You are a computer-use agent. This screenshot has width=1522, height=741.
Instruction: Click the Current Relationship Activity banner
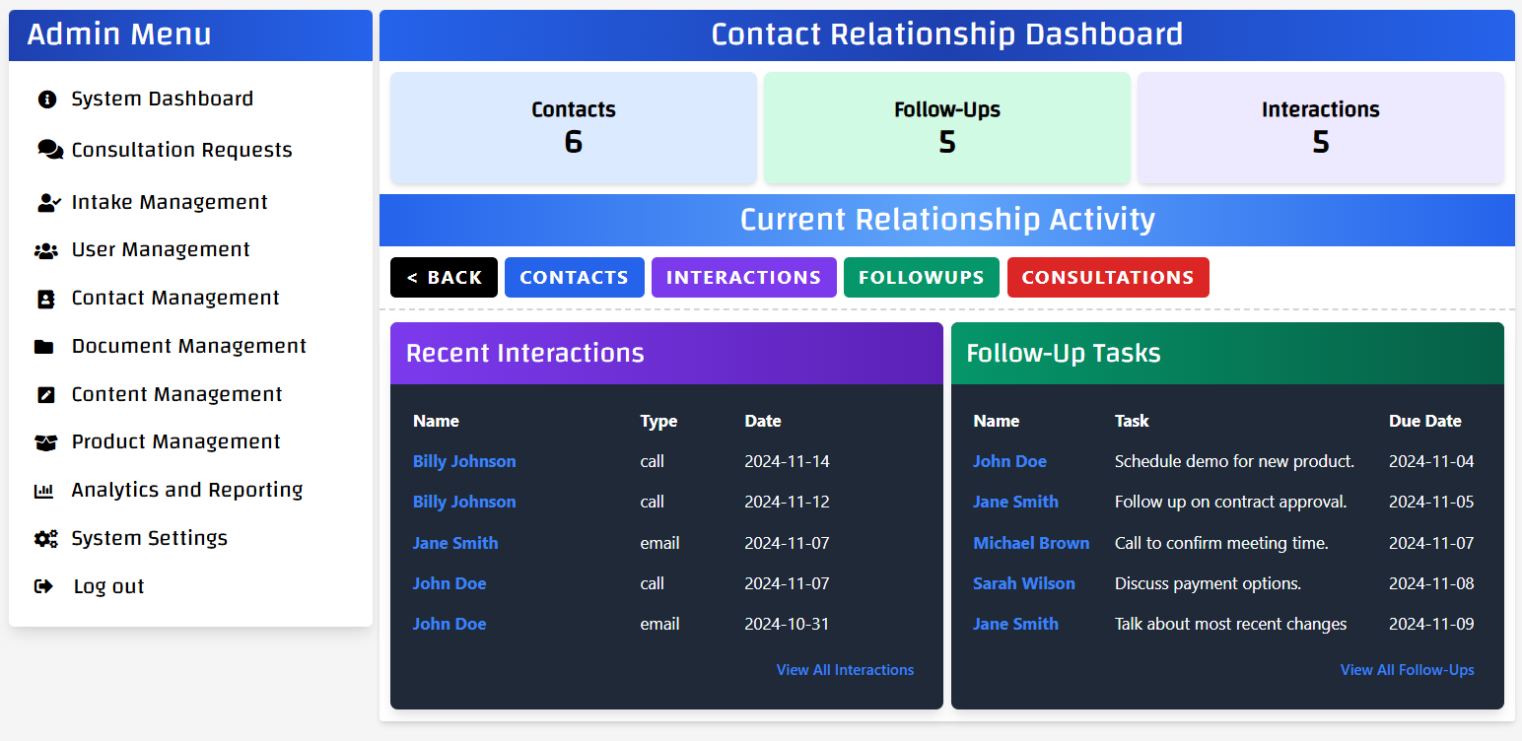(x=946, y=220)
